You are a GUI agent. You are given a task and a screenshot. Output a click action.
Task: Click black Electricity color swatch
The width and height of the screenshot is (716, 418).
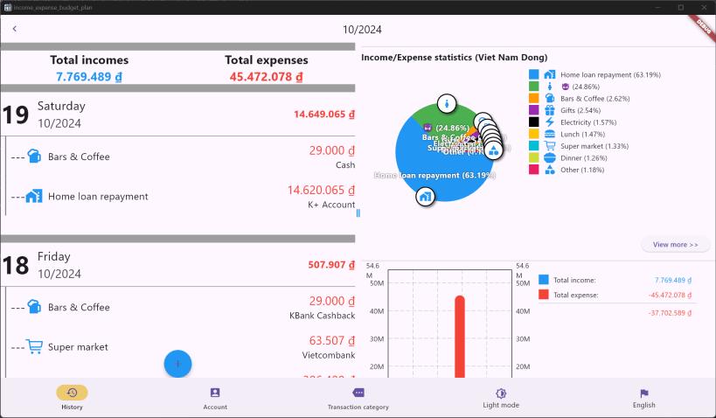coord(534,122)
